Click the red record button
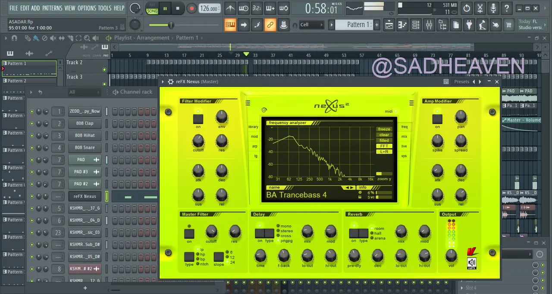Screen dimensions: 552x294 pos(191,8)
